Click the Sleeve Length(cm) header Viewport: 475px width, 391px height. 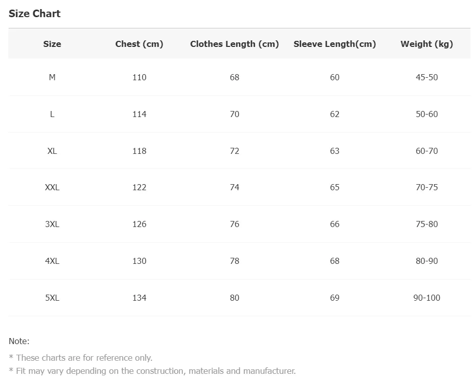pos(335,44)
